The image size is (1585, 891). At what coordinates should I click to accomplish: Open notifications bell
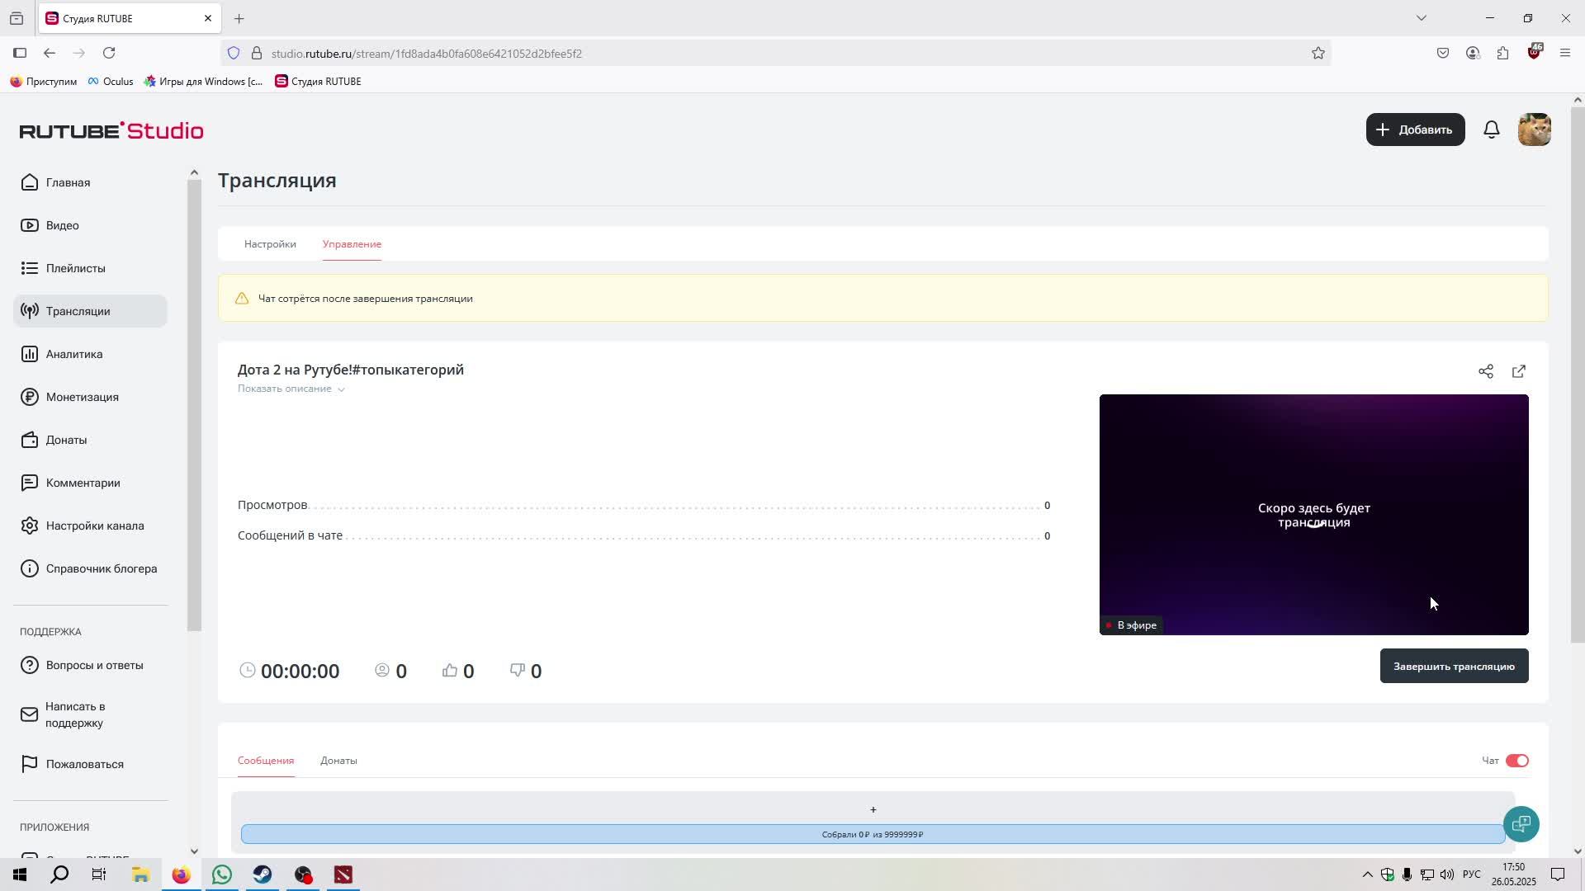tap(1491, 130)
